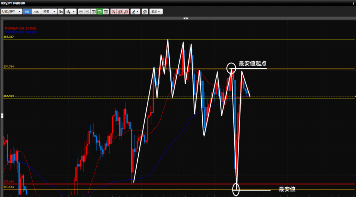This screenshot has width=356, height=197.
Task: Click the left side panel expander arrow
Action: pos(1,115)
